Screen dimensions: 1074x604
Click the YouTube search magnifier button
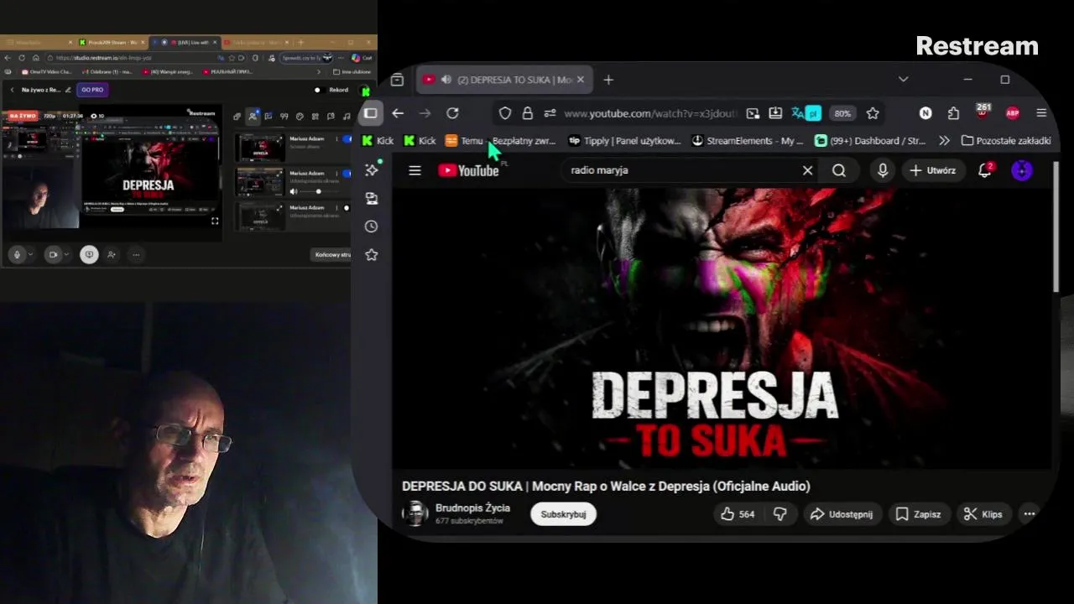tap(839, 170)
